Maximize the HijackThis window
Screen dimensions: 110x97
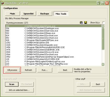[x=103, y=3]
